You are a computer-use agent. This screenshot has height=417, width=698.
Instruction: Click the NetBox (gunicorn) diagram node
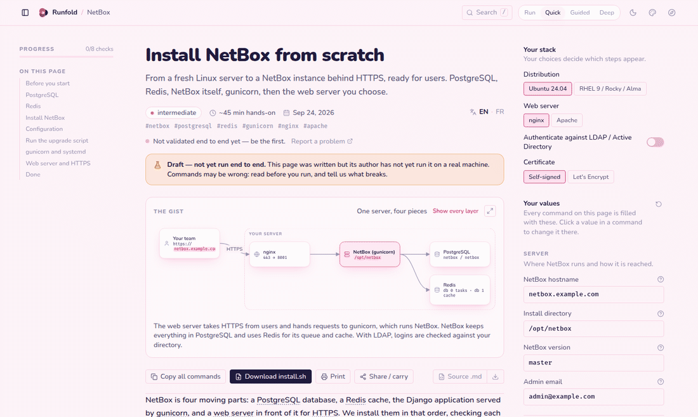point(369,255)
